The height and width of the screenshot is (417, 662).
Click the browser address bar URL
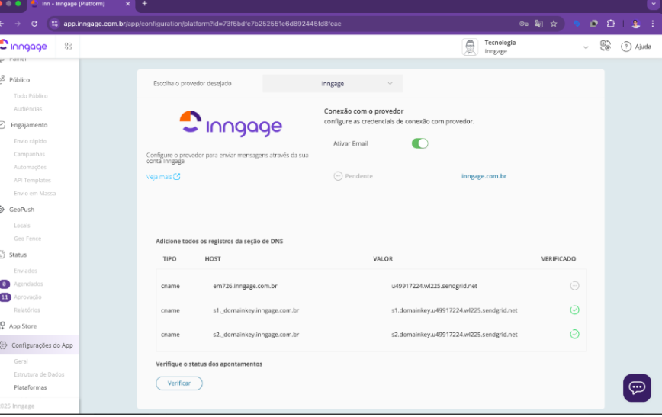tap(229, 24)
